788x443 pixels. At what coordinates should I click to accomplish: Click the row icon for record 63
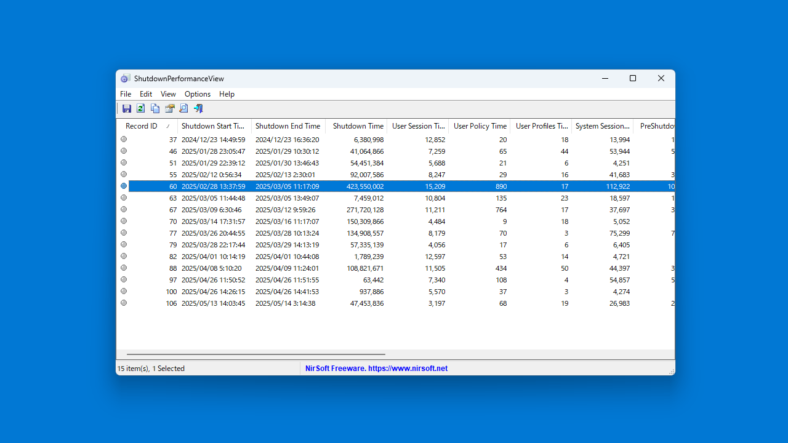[x=124, y=198]
